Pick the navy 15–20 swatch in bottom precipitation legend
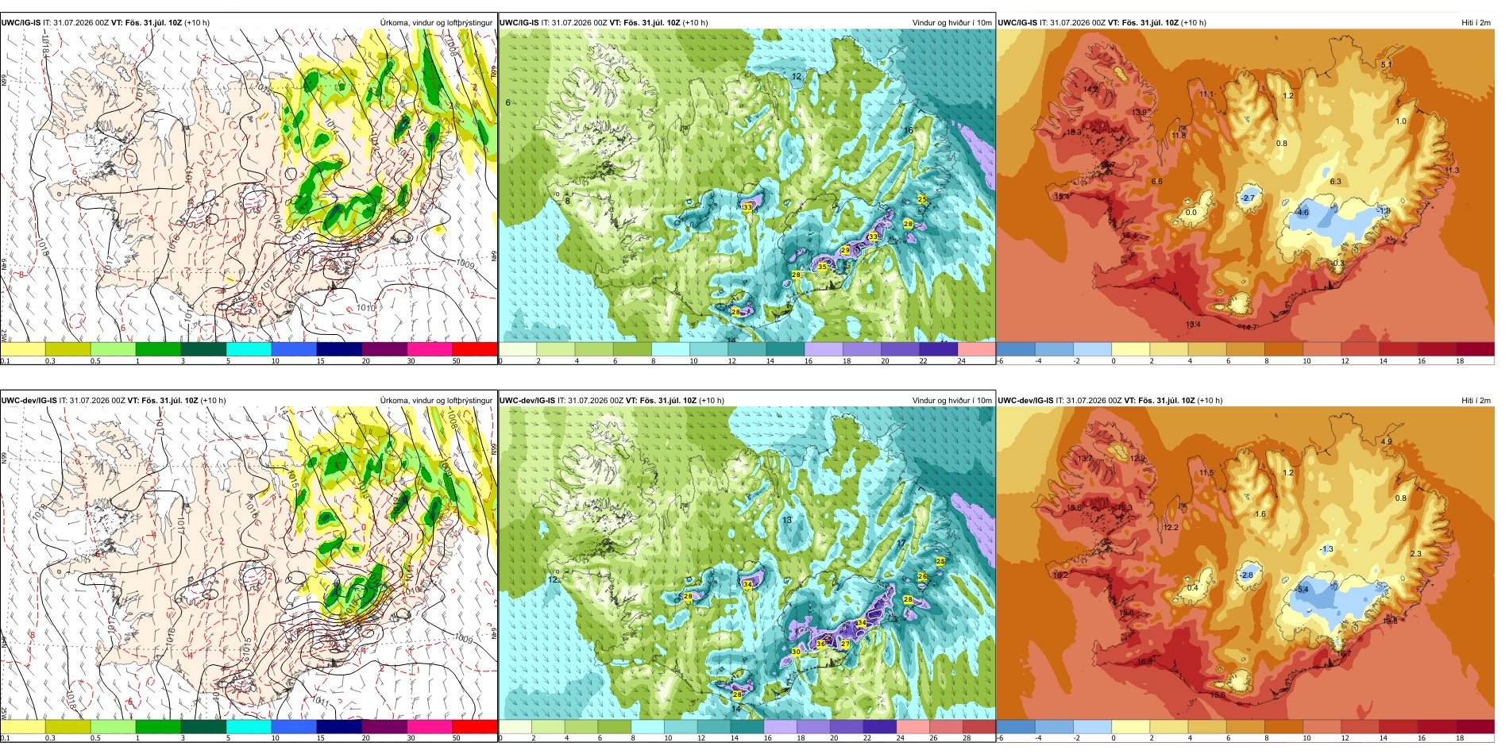Viewport: 1509px width, 754px height. pyautogui.click(x=339, y=727)
